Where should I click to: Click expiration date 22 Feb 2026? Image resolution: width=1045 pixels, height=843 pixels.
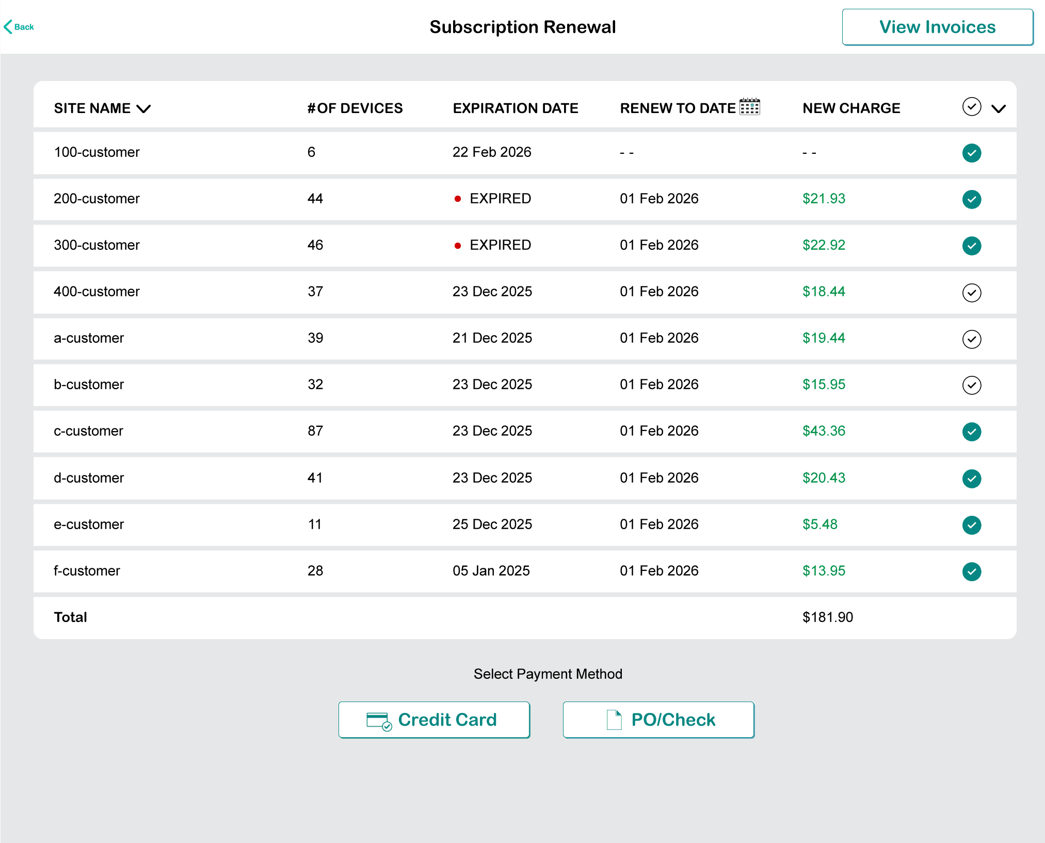(492, 152)
